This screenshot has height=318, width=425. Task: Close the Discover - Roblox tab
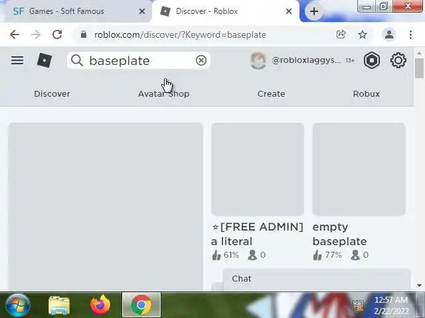[x=289, y=11]
